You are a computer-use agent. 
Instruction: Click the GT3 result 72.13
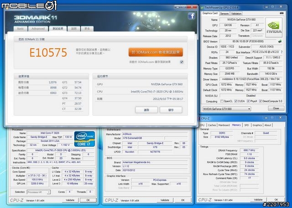(78, 93)
